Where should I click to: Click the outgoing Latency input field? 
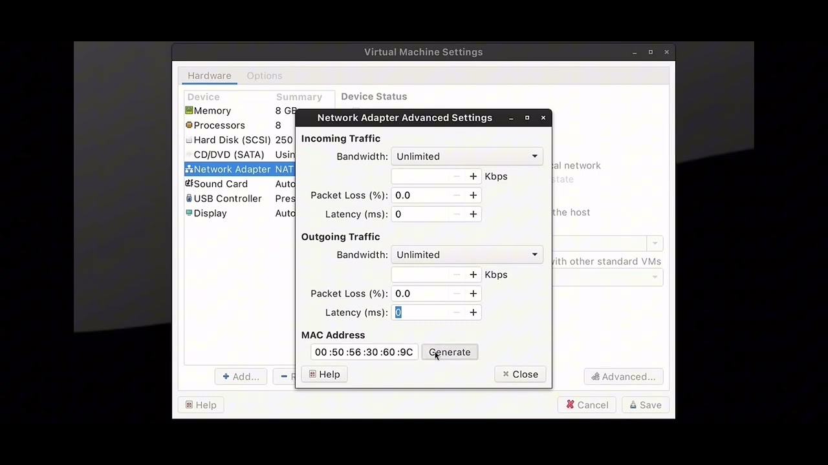(x=420, y=312)
